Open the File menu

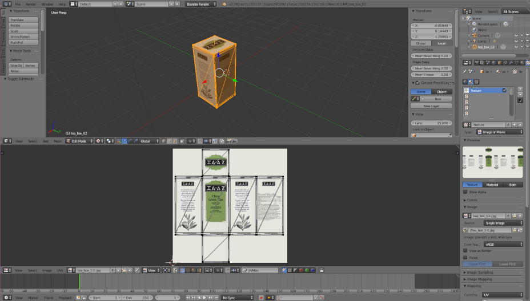pos(18,4)
